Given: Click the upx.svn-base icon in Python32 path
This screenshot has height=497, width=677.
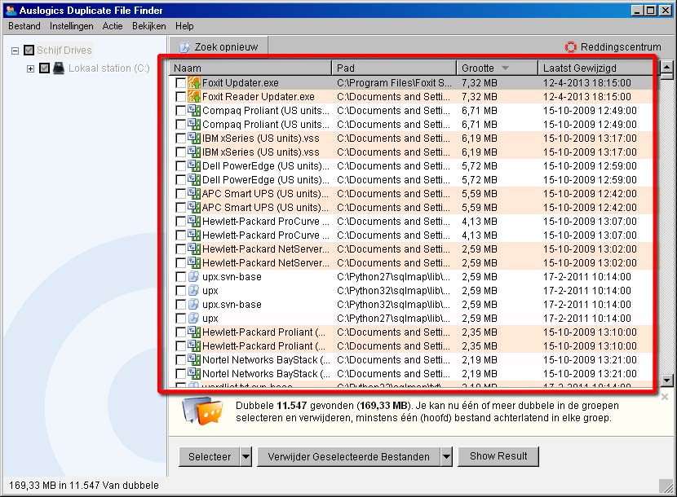Looking at the screenshot, I should (194, 304).
